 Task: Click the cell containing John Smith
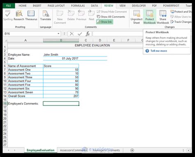pyautogui.click(x=61, y=55)
